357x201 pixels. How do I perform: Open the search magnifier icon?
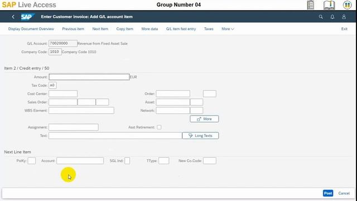(321, 17)
